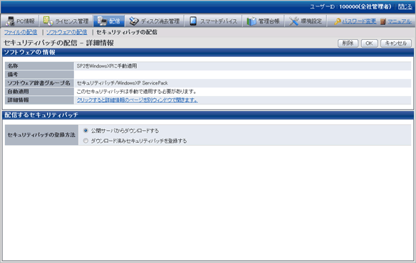Click the パスワード変更 link

359,21
